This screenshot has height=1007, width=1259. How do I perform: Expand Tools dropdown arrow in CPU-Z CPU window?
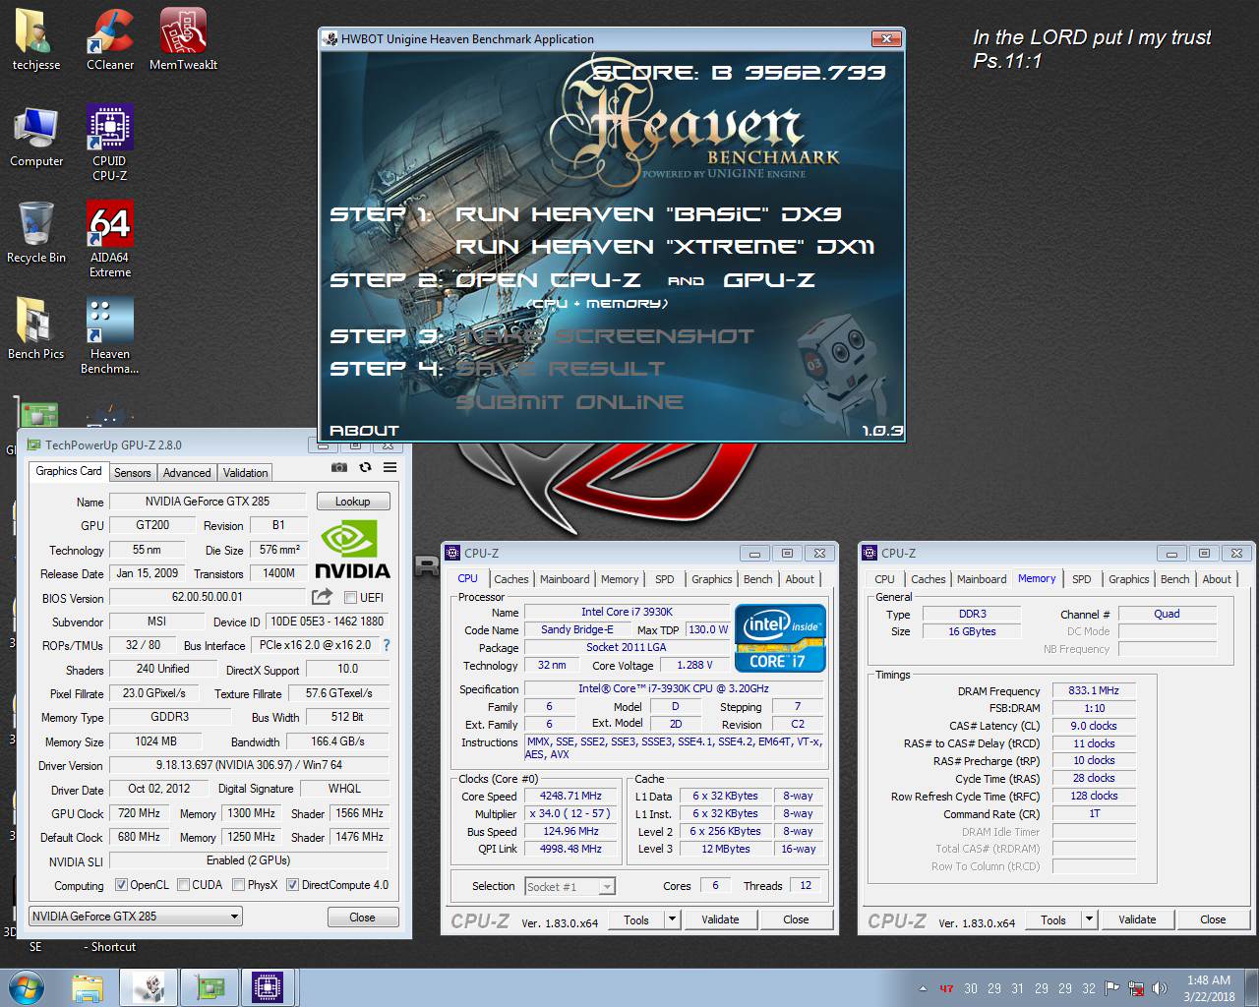673,919
